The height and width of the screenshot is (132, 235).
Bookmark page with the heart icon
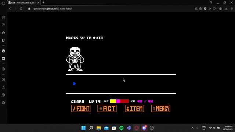214,9
